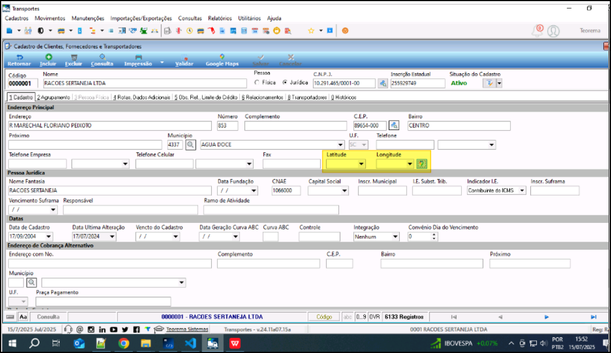
Task: Click the graduation cap icon in status bar
Action: click(x=158, y=329)
